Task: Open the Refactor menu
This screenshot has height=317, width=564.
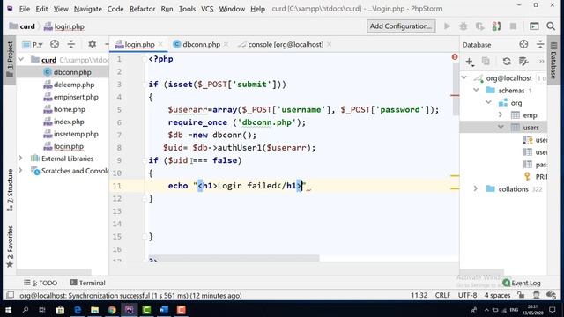Action: pyautogui.click(x=142, y=9)
